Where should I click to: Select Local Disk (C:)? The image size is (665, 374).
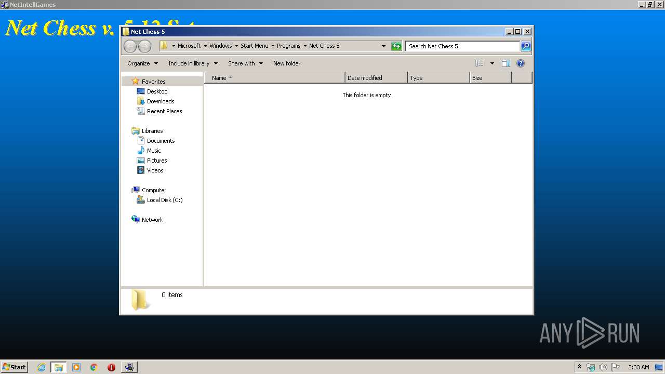(164, 200)
